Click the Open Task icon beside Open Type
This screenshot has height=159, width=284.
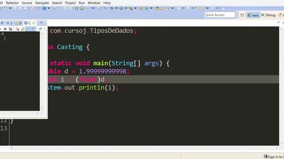162,8
